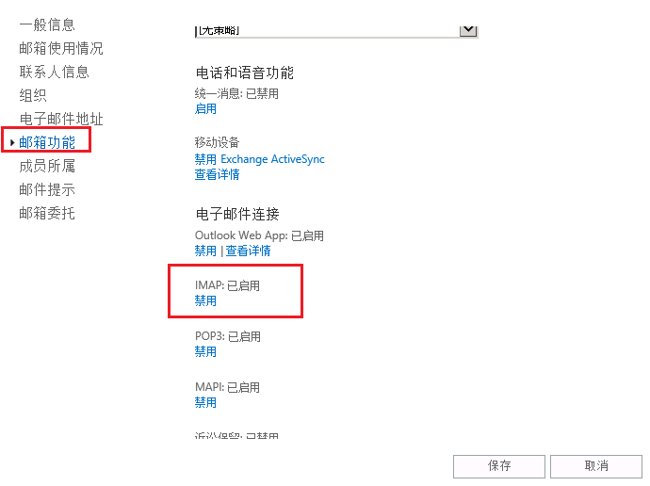Expand the policy dropdown arrow
The width and height of the screenshot is (650, 486).
tap(468, 30)
